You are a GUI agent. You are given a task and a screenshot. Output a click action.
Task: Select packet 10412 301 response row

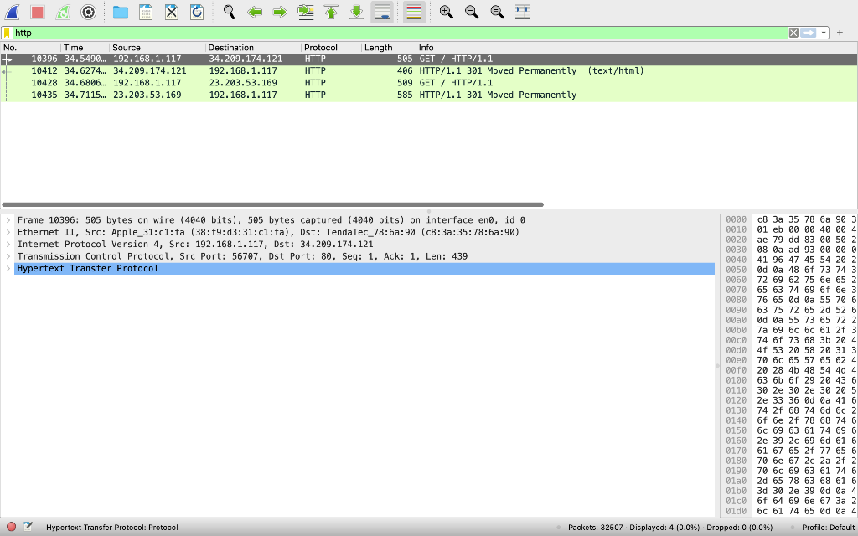pos(429,70)
